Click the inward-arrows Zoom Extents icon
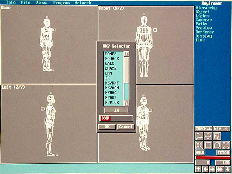The width and height of the screenshot is (232, 174). pyautogui.click(x=199, y=145)
